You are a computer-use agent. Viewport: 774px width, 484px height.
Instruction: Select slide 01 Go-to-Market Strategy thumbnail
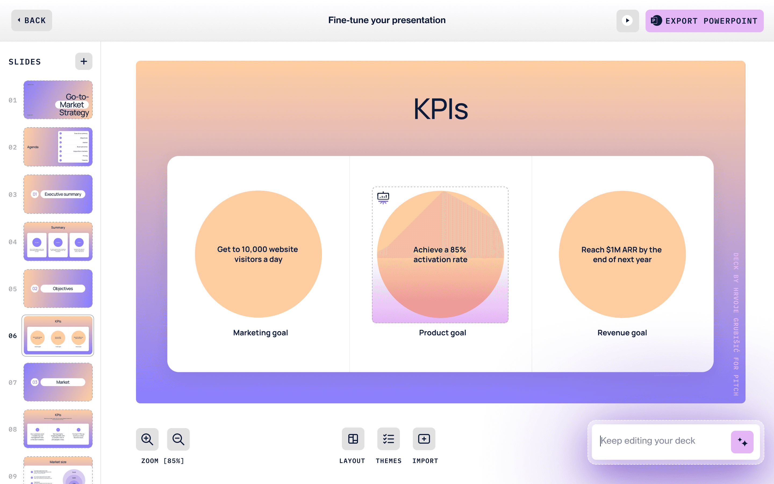coord(58,100)
